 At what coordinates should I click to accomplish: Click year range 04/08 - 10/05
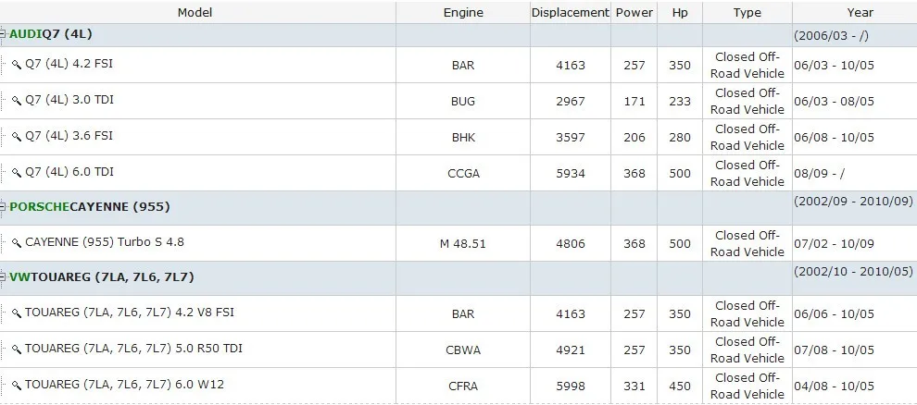tap(834, 387)
